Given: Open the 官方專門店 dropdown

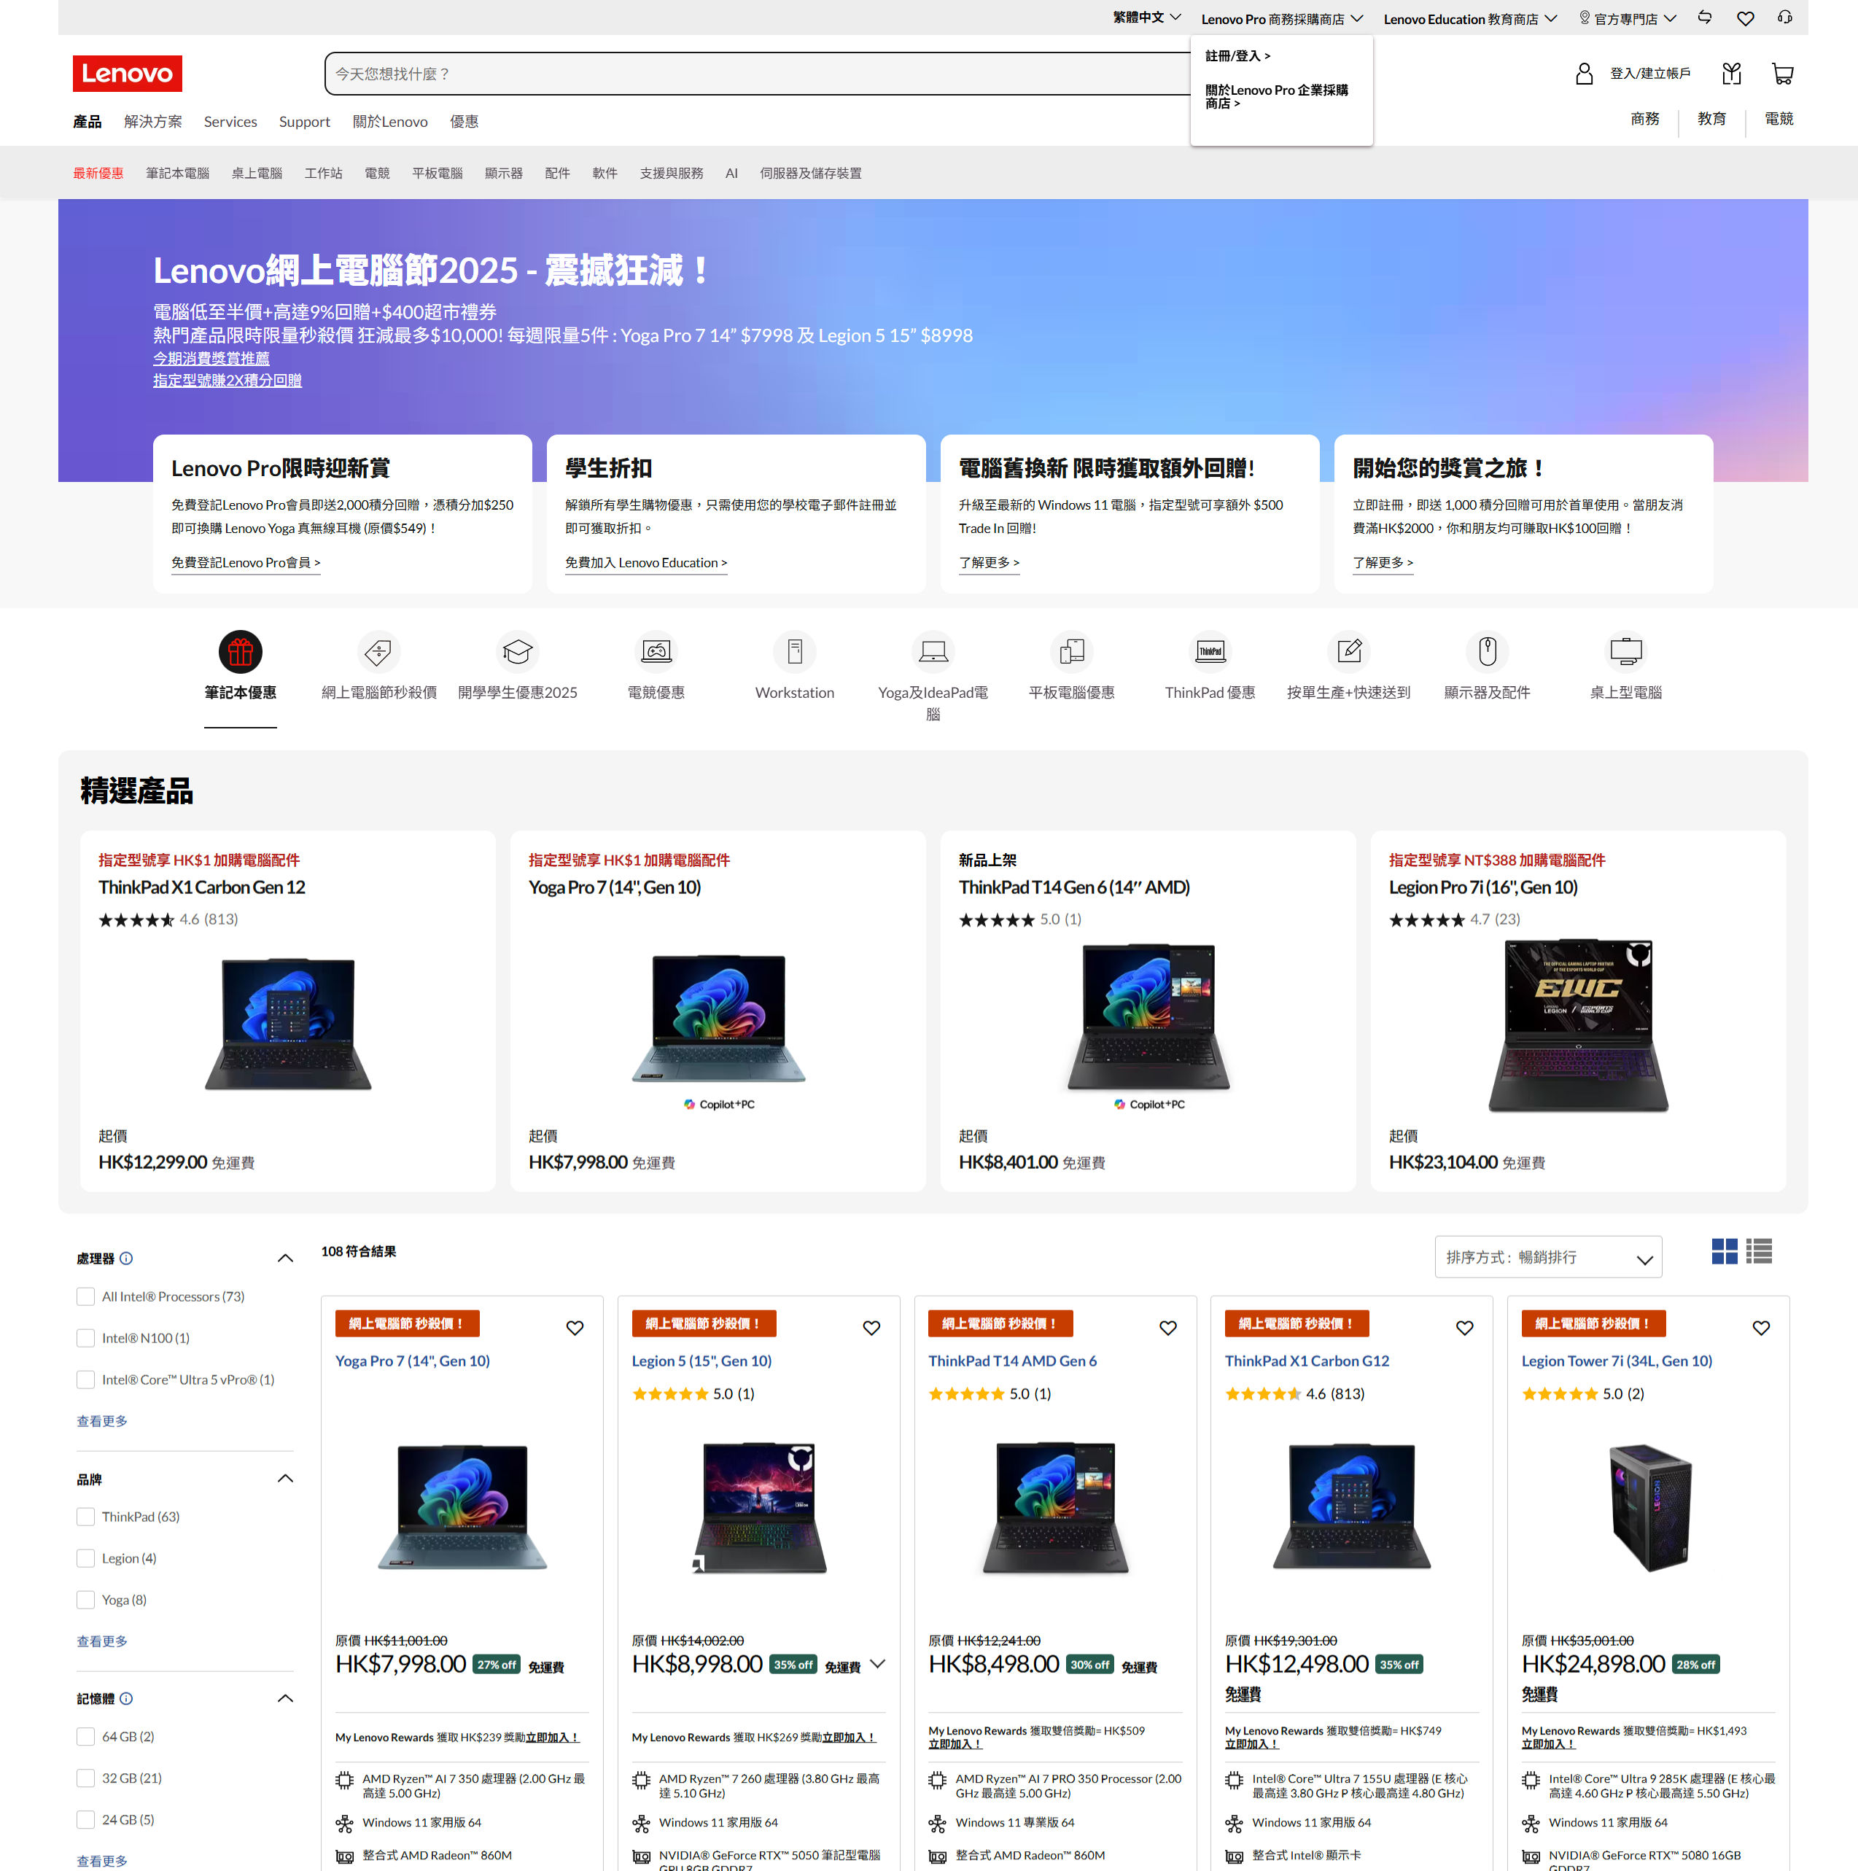Looking at the screenshot, I should point(1628,18).
